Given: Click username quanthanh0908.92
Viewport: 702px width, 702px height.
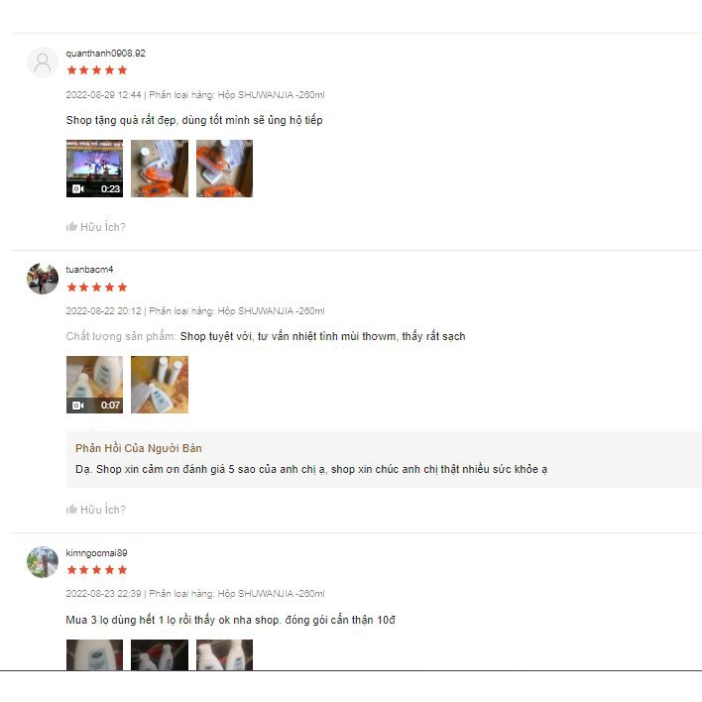Looking at the screenshot, I should click(106, 54).
